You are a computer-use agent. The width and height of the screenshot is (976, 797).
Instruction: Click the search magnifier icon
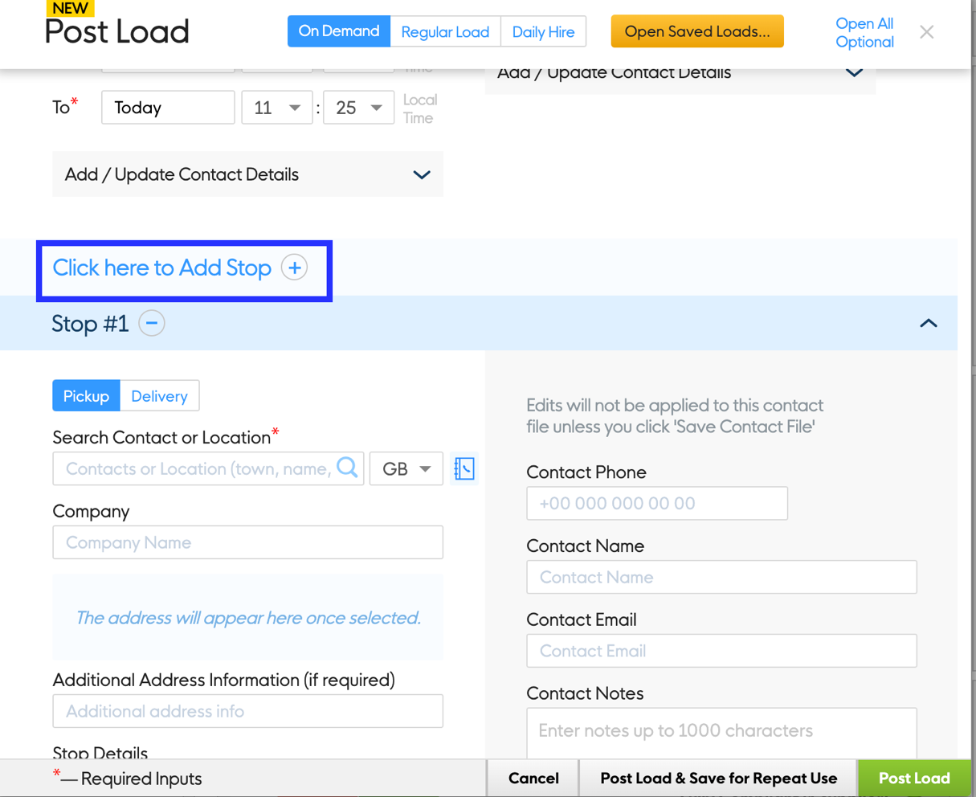pos(347,468)
